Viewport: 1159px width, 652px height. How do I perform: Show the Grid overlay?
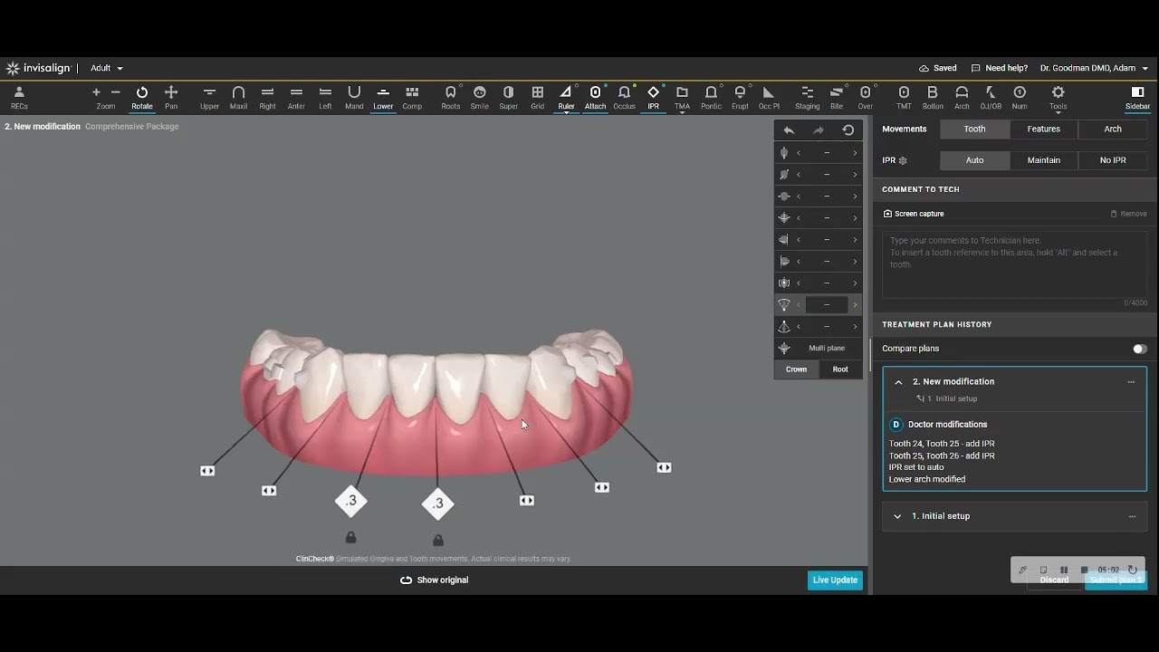pyautogui.click(x=538, y=98)
